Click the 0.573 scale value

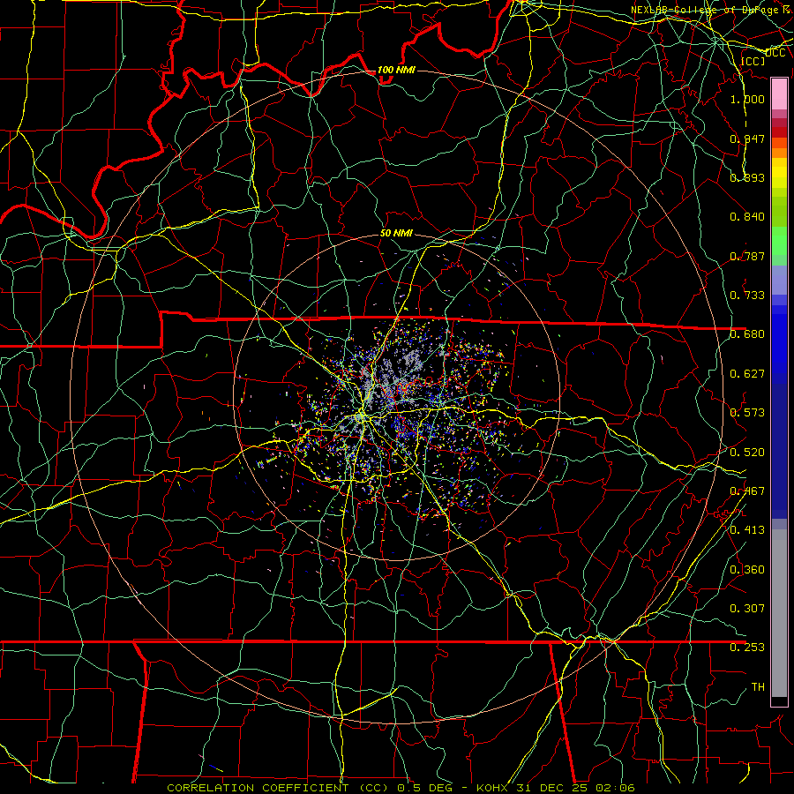tap(747, 413)
